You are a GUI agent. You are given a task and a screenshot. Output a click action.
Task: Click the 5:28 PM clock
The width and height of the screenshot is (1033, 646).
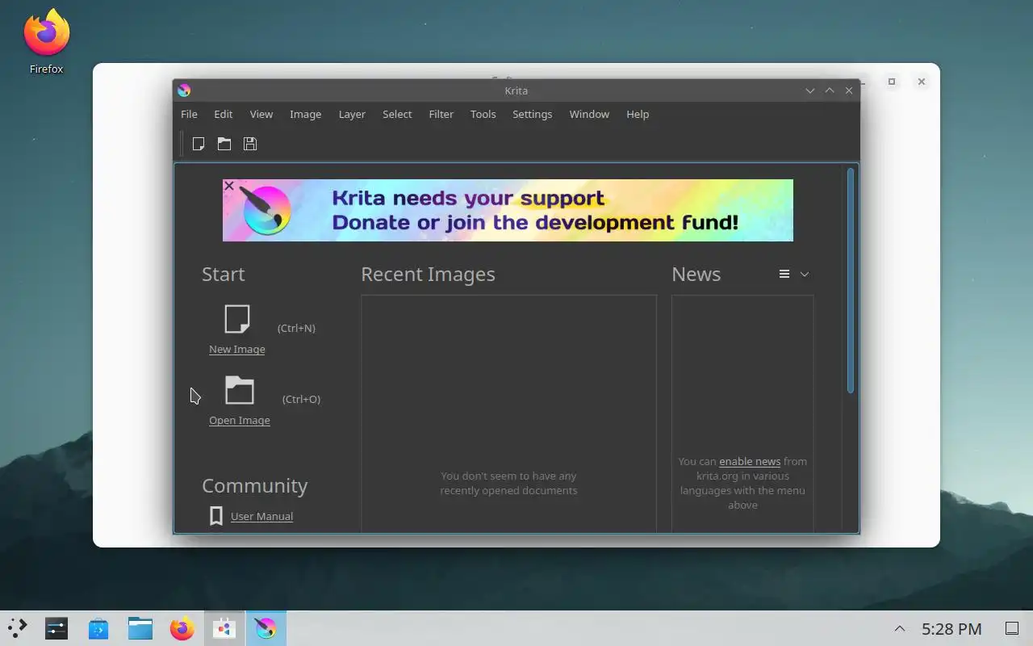tap(951, 629)
